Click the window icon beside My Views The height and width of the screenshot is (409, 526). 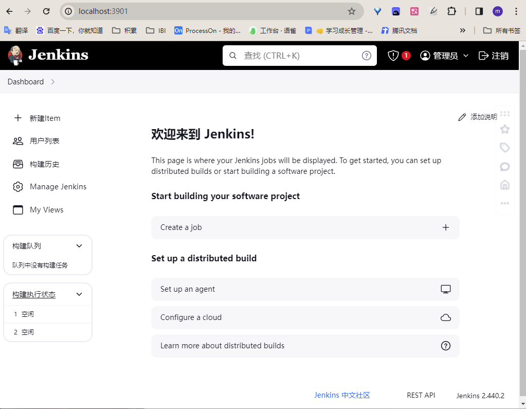pyautogui.click(x=18, y=210)
